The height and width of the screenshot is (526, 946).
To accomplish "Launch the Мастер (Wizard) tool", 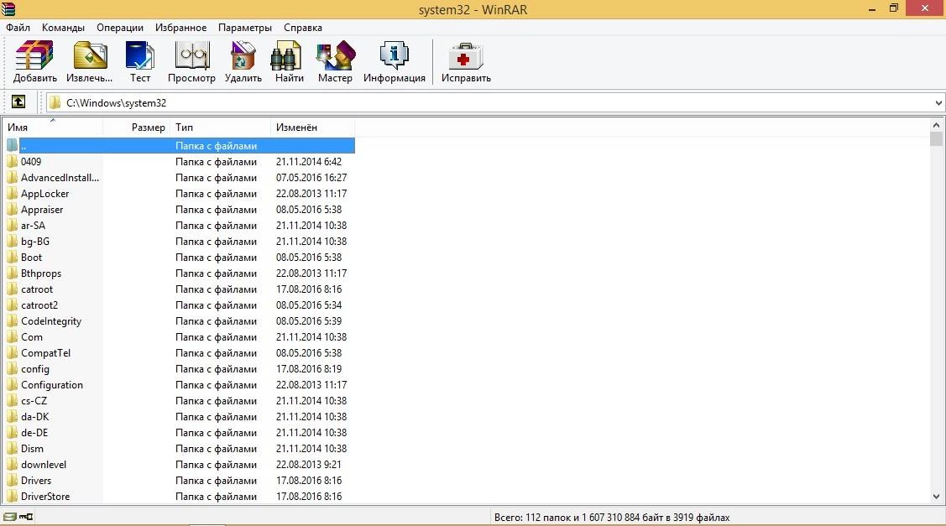I will click(x=335, y=61).
